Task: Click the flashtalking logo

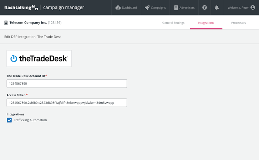Action: tap(21, 7)
